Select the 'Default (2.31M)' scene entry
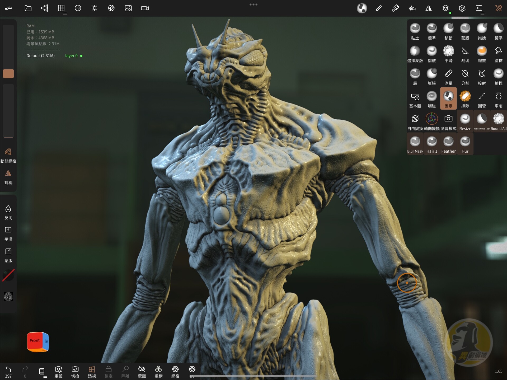507x380 pixels. [x=40, y=55]
